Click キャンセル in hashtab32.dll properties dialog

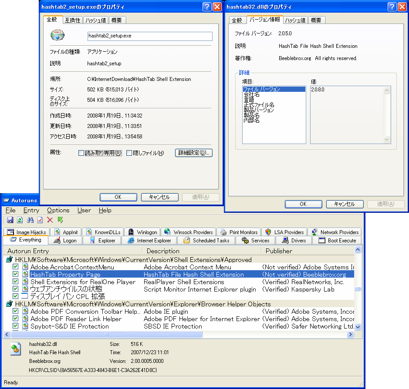(x=345, y=204)
